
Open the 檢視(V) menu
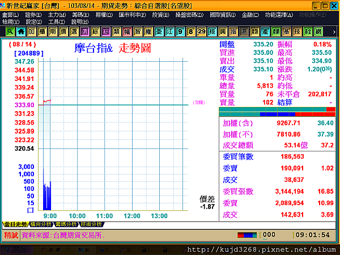point(11,22)
